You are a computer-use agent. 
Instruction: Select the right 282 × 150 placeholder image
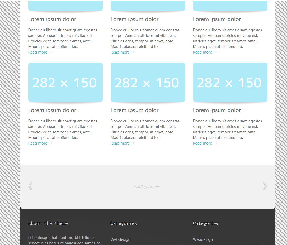[230, 82]
